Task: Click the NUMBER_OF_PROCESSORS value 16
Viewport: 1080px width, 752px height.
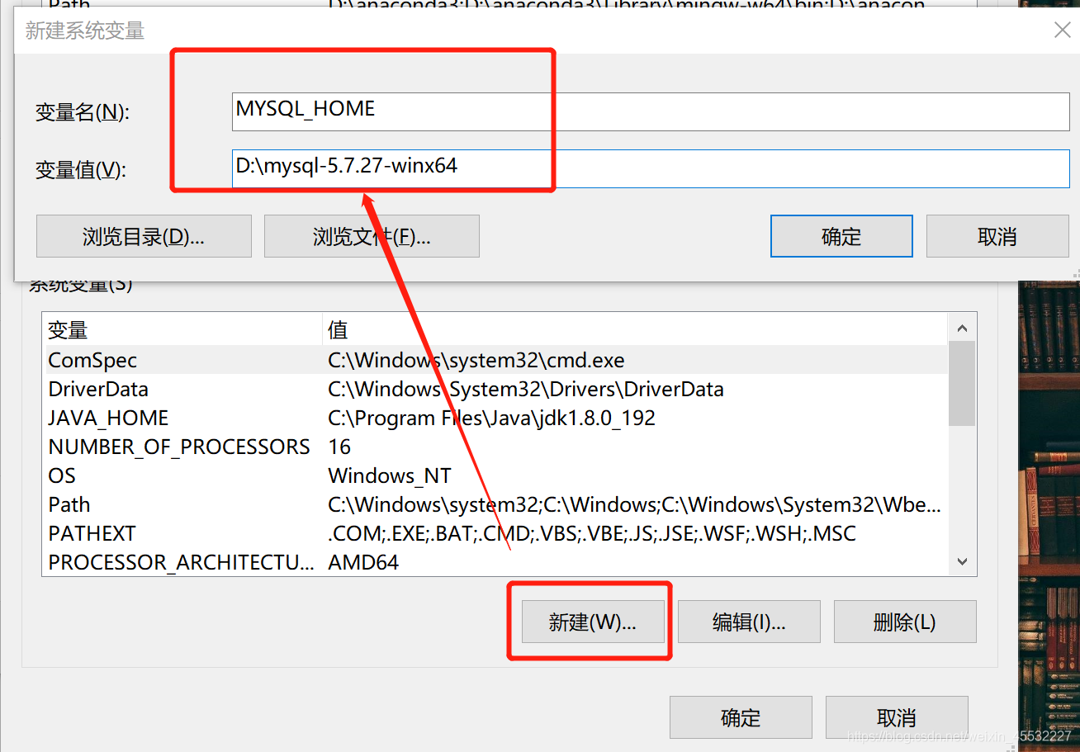Action: click(x=339, y=447)
